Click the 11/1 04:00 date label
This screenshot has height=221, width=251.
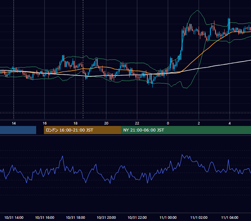tap(230, 217)
